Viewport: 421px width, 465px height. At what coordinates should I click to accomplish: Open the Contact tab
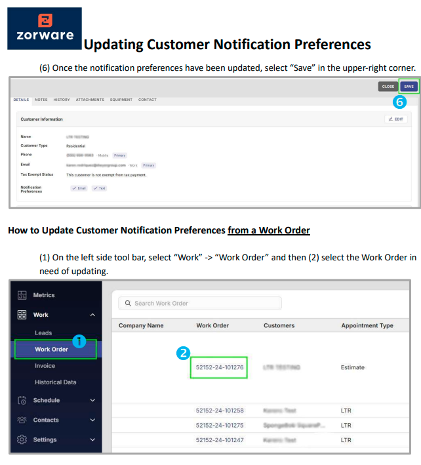(148, 100)
